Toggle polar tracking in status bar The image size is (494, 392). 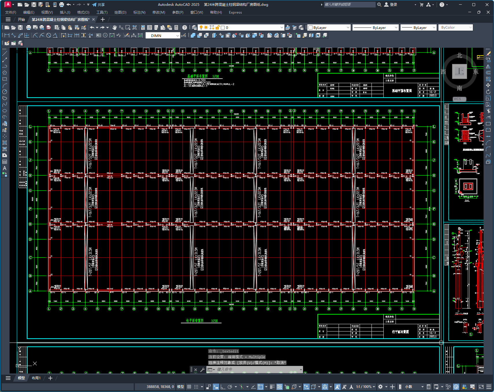(x=230, y=387)
